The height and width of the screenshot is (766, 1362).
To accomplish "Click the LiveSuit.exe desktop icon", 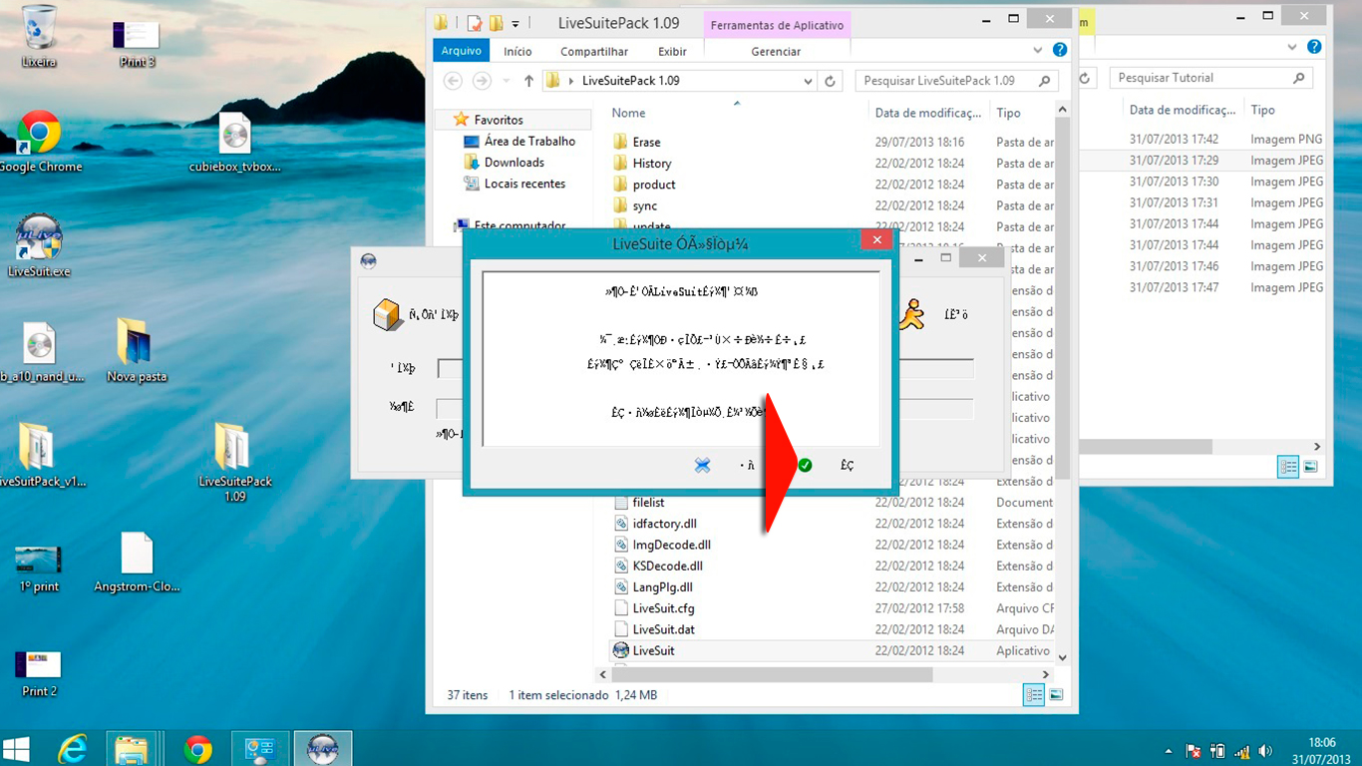I will tap(39, 245).
